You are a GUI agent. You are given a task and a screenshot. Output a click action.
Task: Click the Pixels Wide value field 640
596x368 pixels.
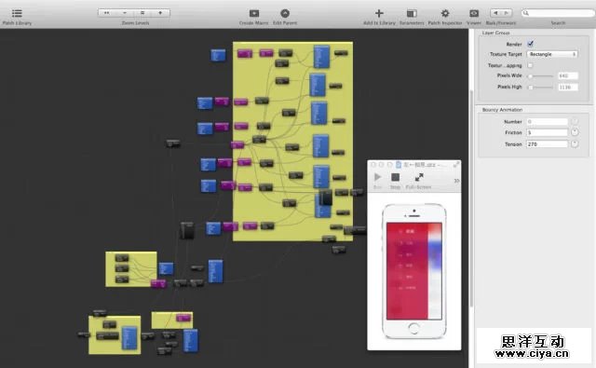(568, 76)
